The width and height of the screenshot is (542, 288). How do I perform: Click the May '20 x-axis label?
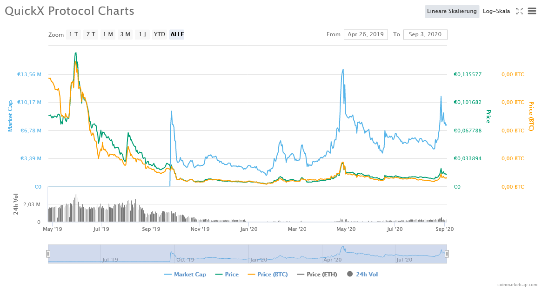(346, 229)
